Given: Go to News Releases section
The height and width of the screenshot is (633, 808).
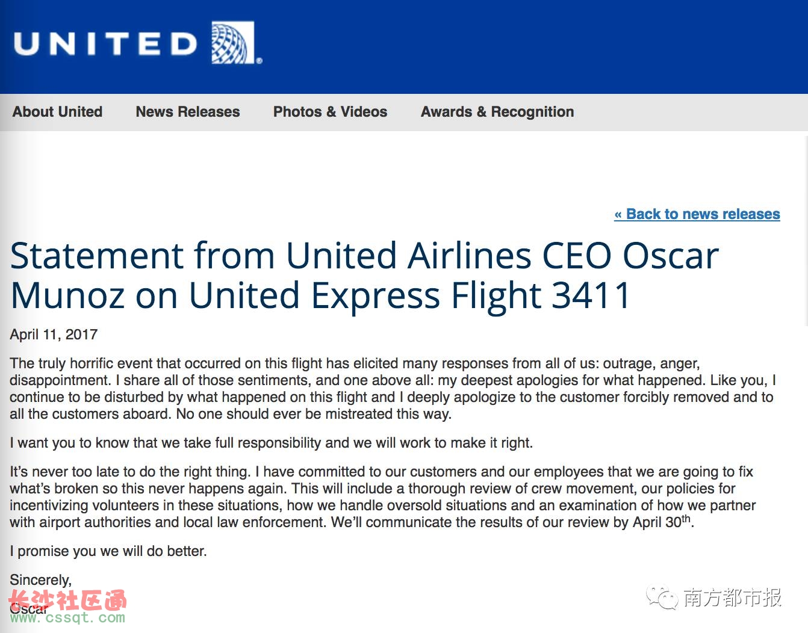Looking at the screenshot, I should (x=188, y=112).
